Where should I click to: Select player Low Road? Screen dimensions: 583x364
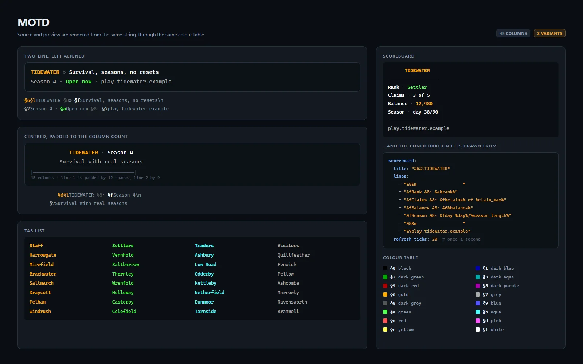pos(206,265)
